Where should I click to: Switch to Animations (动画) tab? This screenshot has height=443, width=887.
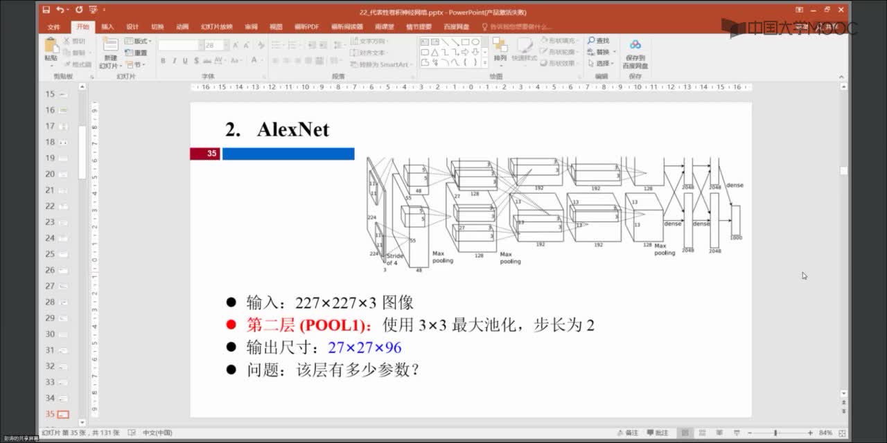pos(182,26)
